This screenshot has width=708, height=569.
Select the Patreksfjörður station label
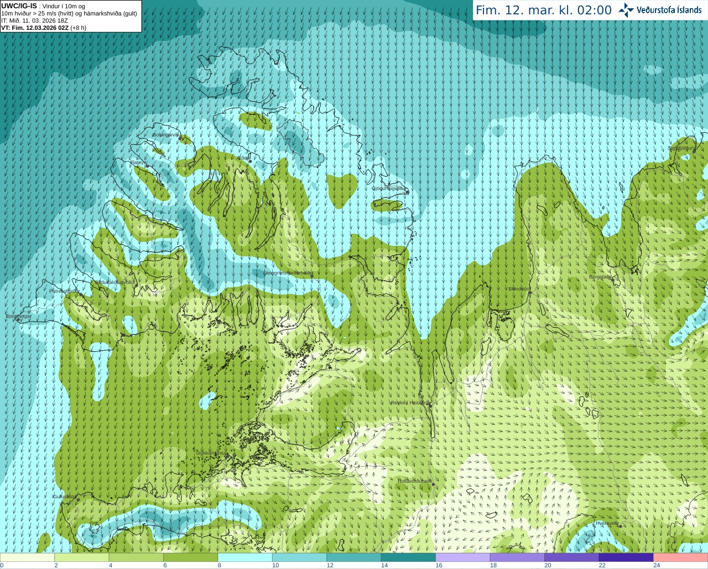(x=64, y=291)
